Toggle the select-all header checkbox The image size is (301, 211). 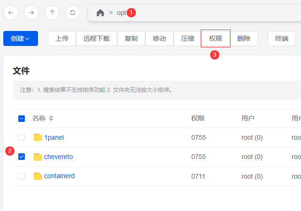(x=22, y=119)
